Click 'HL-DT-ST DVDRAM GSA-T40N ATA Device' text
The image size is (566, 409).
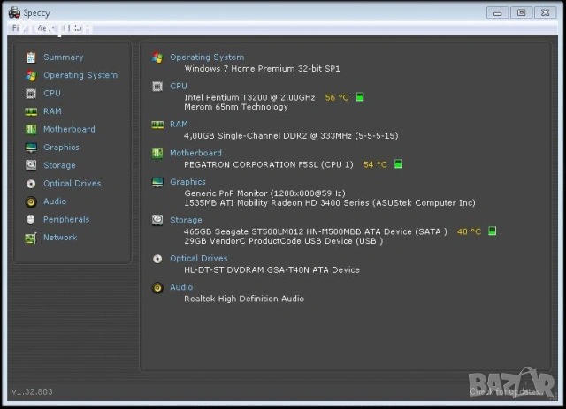click(x=272, y=270)
